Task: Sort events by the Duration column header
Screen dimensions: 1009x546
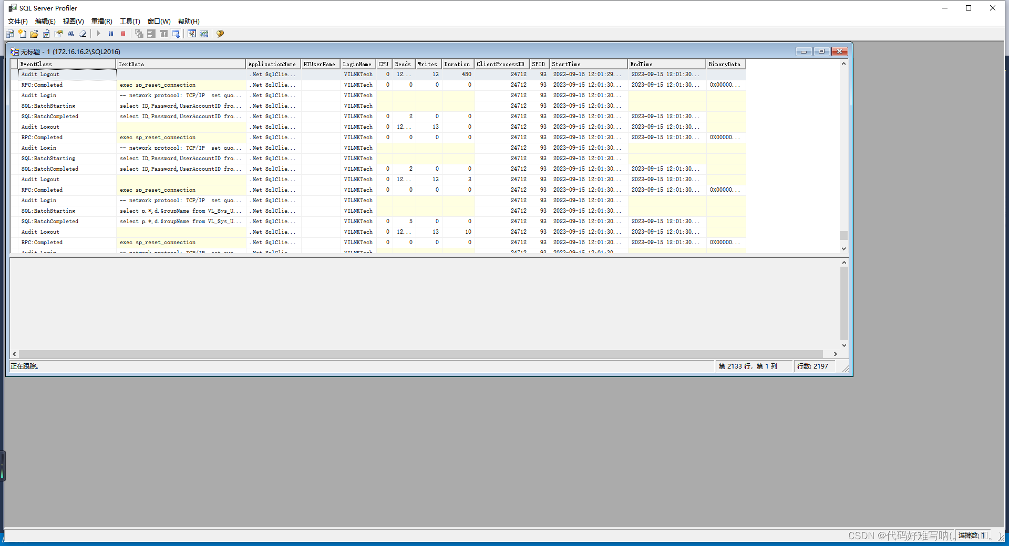Action: click(457, 64)
